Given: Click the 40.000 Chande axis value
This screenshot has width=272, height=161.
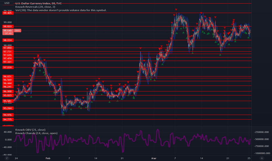Looking at the screenshot, I should click(8, 132).
